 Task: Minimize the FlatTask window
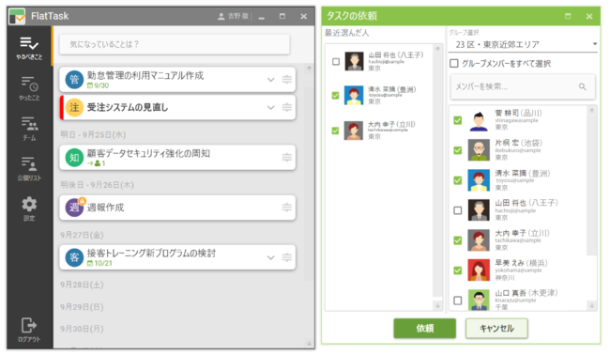262,17
